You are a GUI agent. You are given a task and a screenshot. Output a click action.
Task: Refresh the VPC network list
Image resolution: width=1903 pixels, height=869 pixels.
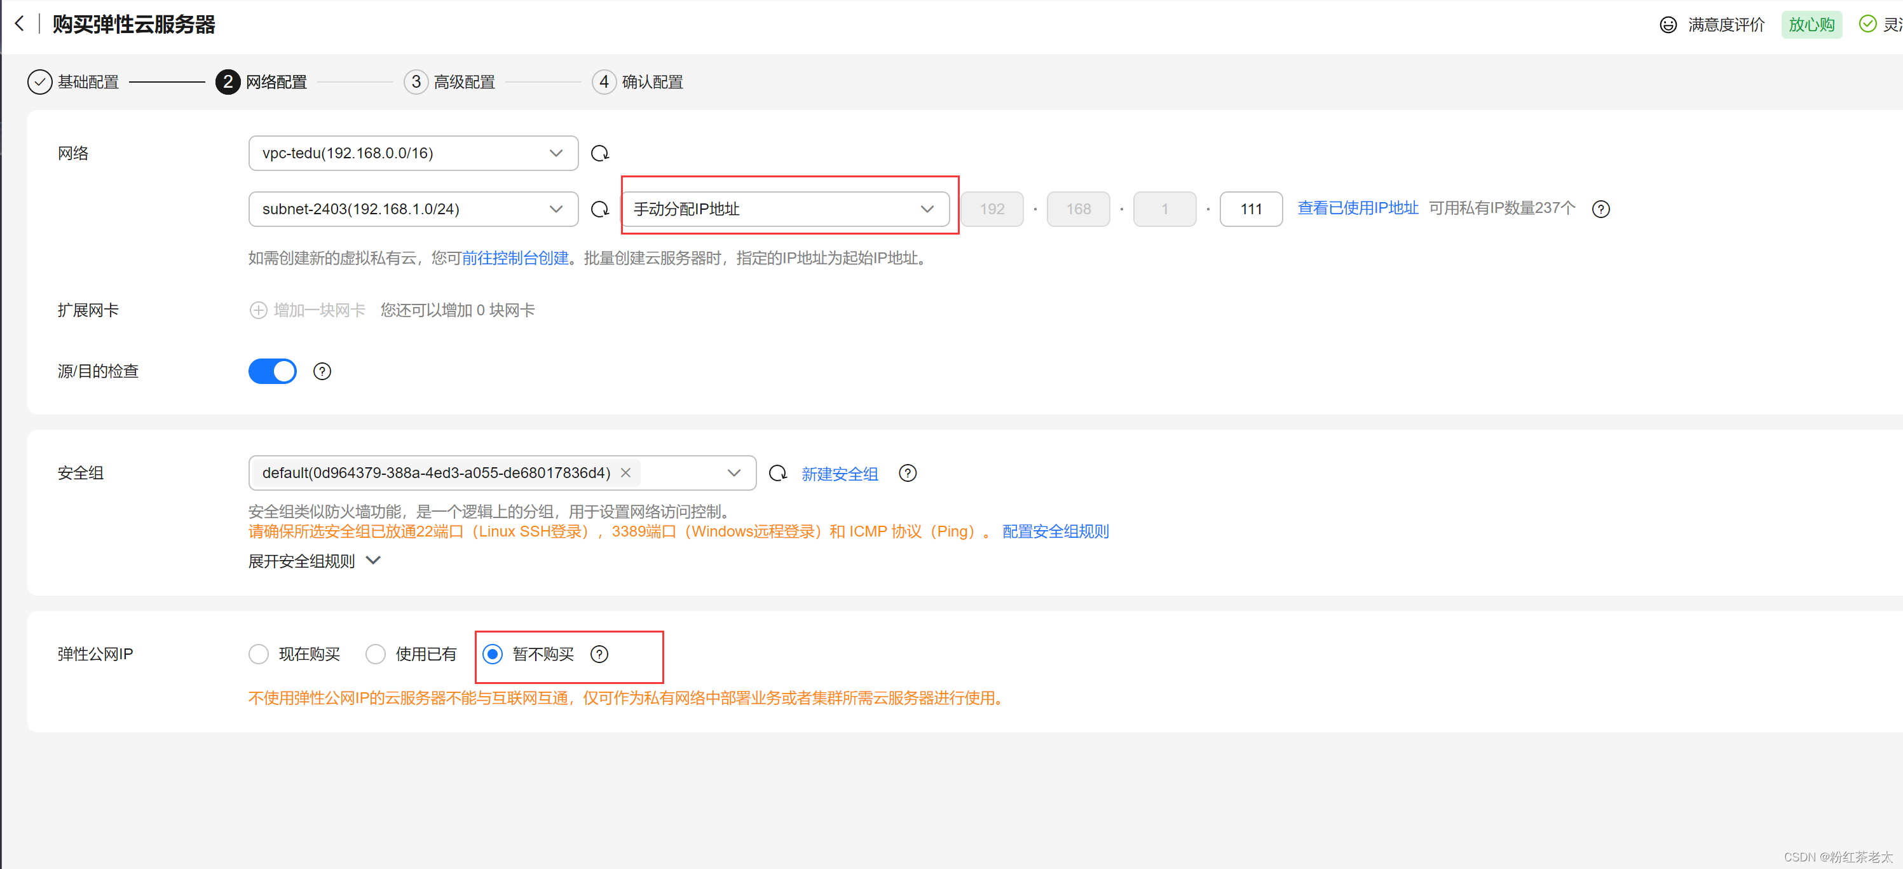tap(600, 153)
